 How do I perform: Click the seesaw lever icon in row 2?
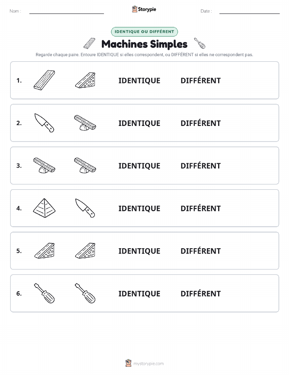[85, 123]
